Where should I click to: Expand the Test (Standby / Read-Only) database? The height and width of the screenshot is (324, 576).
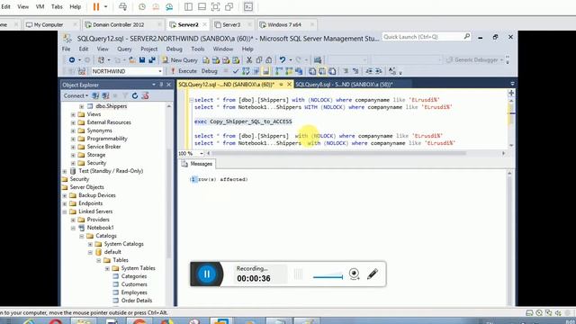click(x=65, y=171)
